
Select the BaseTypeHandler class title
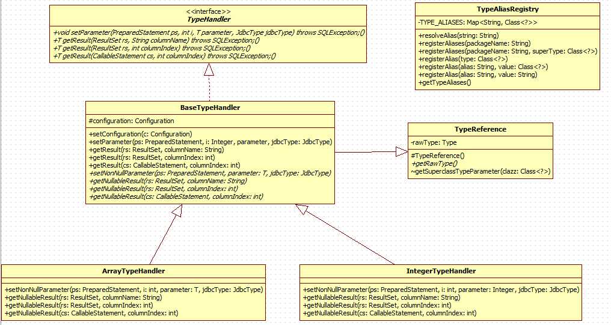(210, 108)
